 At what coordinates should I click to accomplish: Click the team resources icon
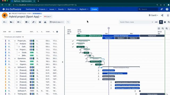pos(40,22)
